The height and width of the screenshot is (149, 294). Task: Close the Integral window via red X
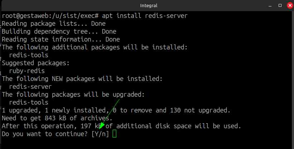290,5
